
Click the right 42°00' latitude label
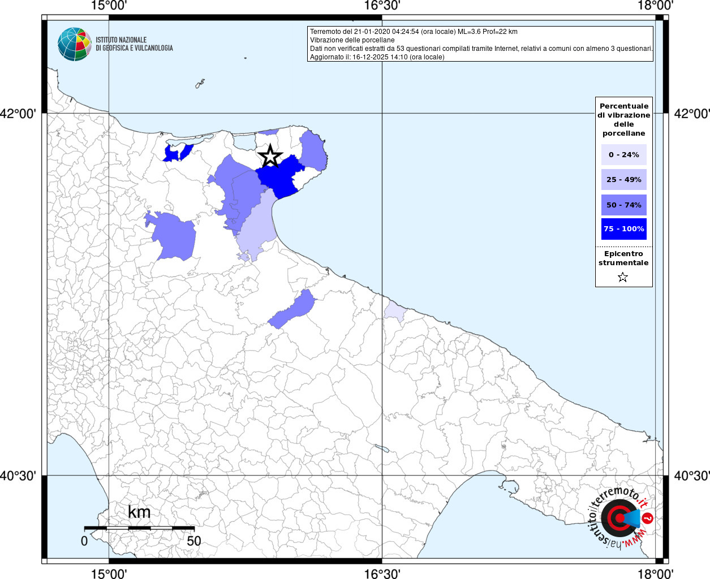tap(692, 114)
